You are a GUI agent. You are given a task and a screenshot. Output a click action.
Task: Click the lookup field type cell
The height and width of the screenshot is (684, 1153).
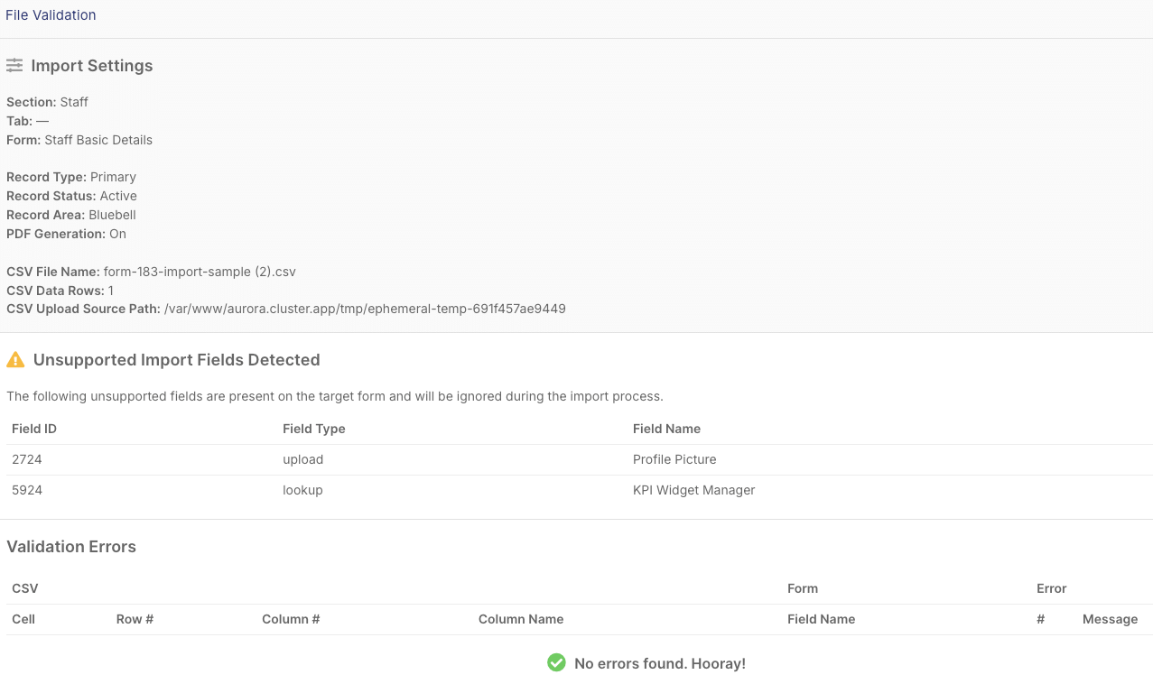click(x=302, y=490)
